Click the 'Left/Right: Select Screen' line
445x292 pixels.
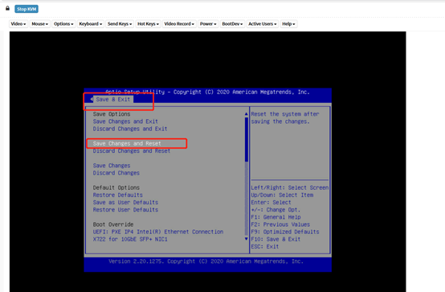pos(289,187)
